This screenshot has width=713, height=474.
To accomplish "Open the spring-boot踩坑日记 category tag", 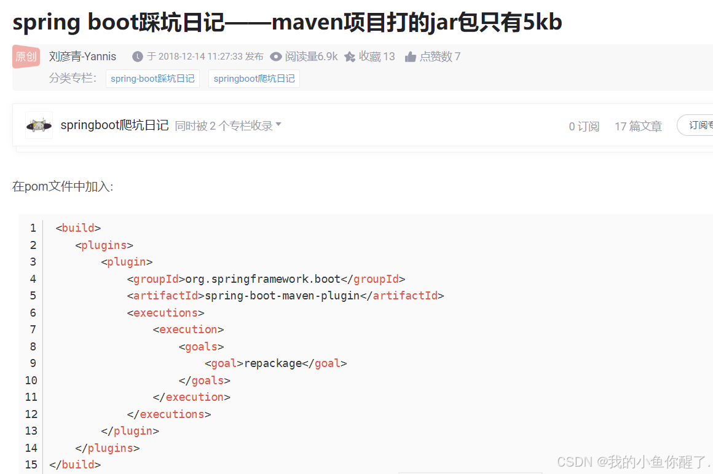I will 152,79.
